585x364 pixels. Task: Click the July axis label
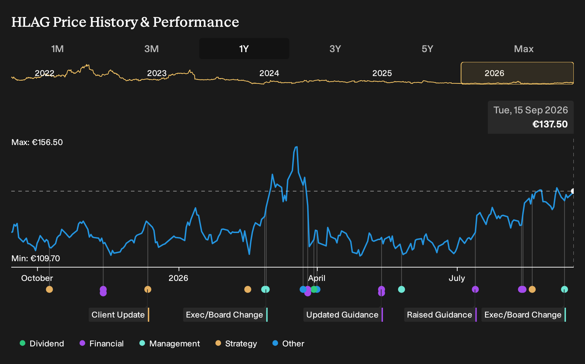(457, 278)
